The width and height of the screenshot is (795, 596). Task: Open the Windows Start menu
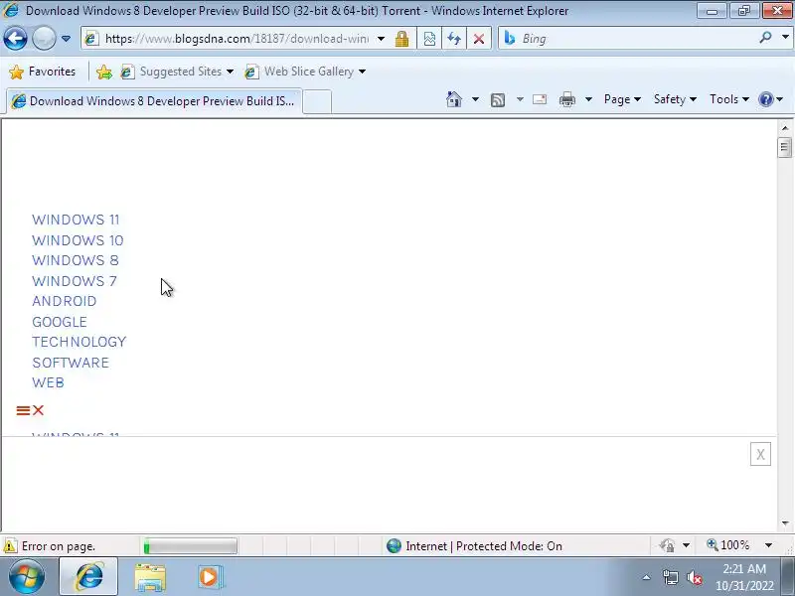(x=26, y=576)
